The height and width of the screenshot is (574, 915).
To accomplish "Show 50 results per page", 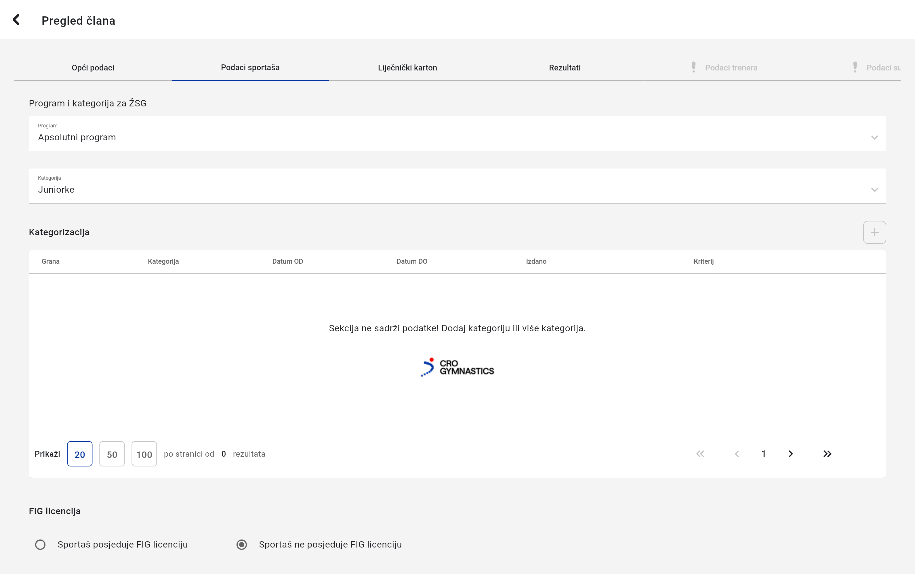I will coord(112,454).
